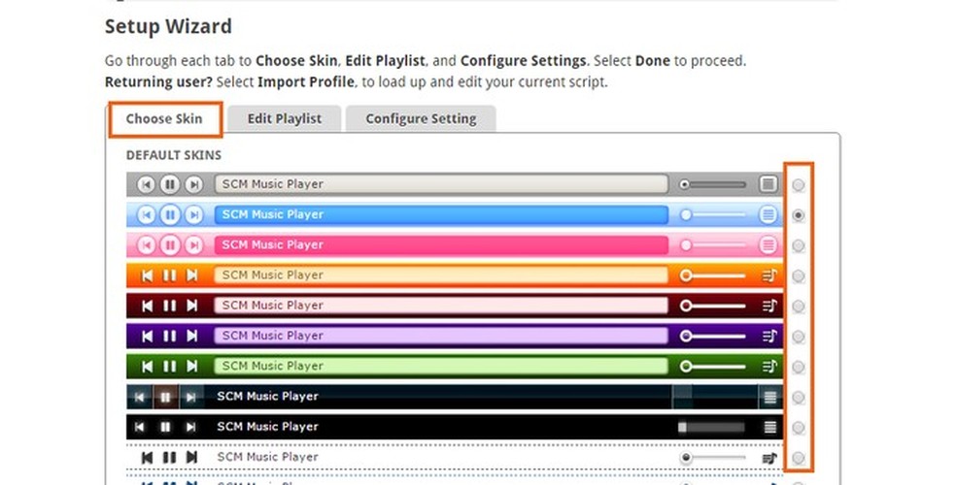Click the gray skin track title bar
Screen dimensions: 956x485
pyautogui.click(x=441, y=183)
